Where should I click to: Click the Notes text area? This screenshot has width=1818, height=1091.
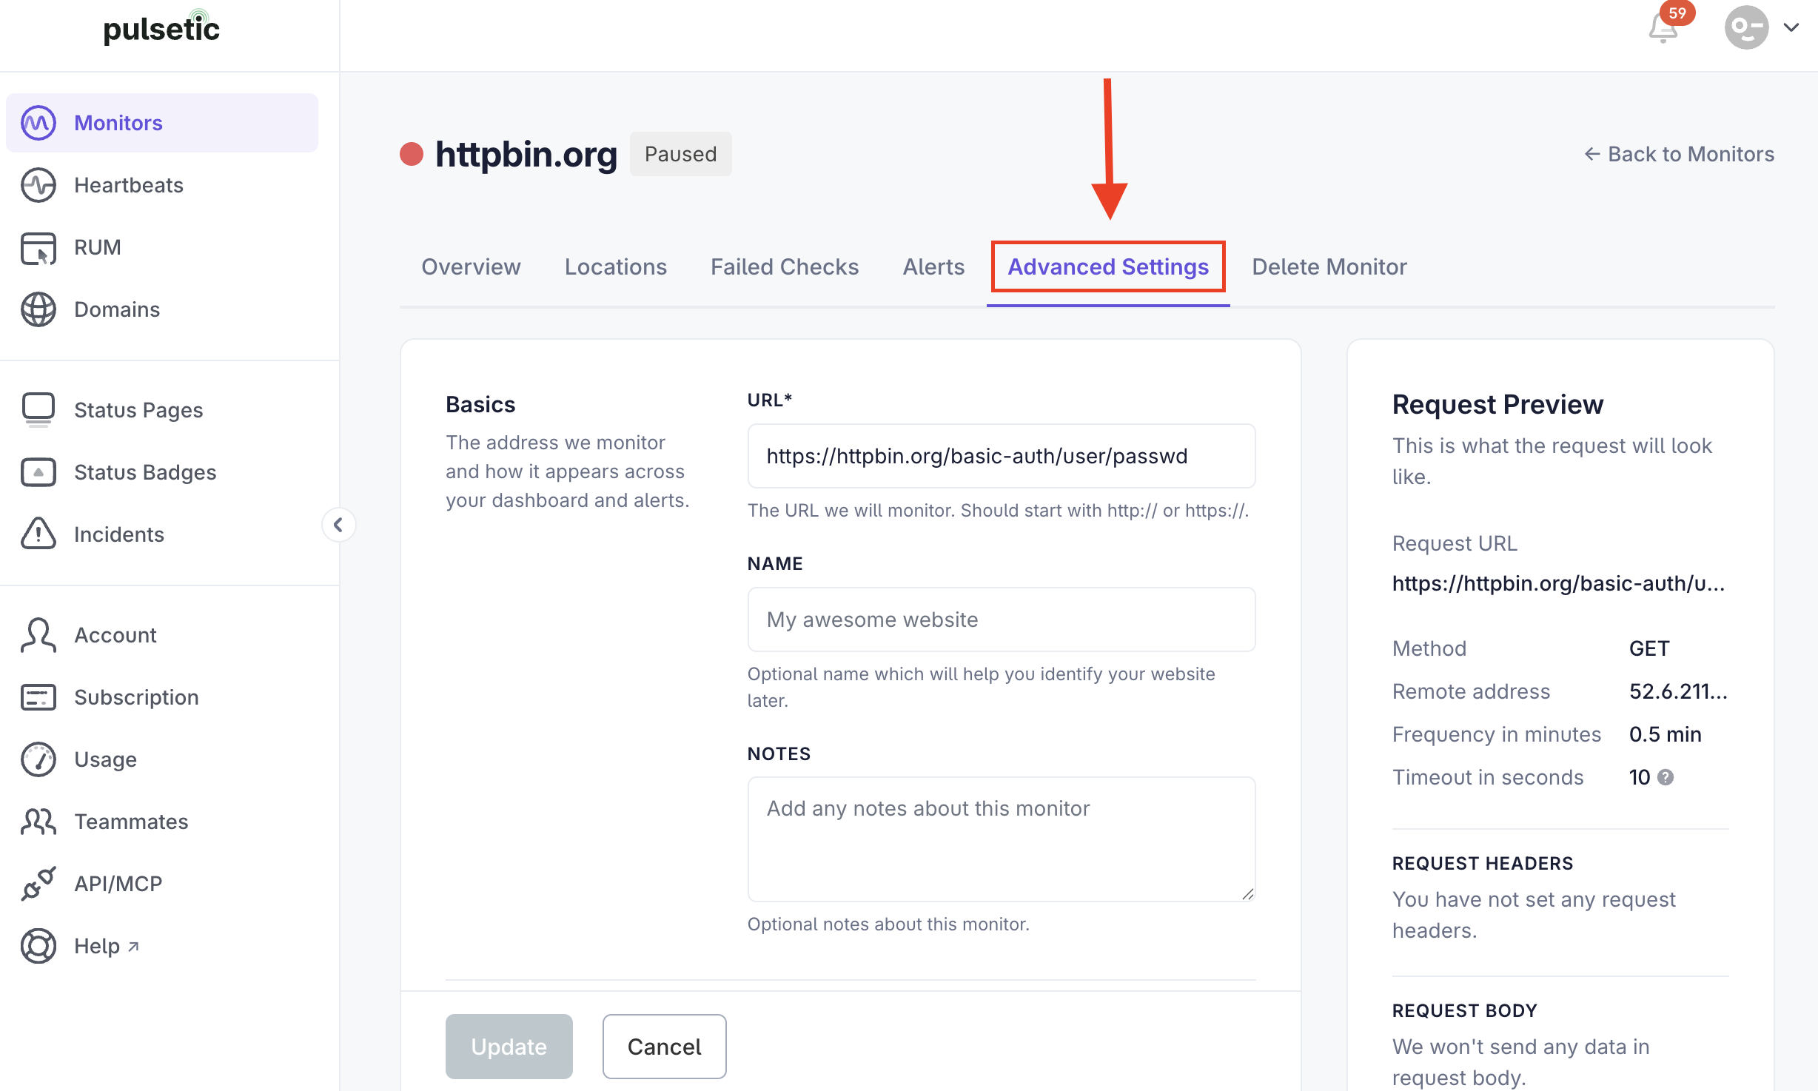pyautogui.click(x=1002, y=839)
